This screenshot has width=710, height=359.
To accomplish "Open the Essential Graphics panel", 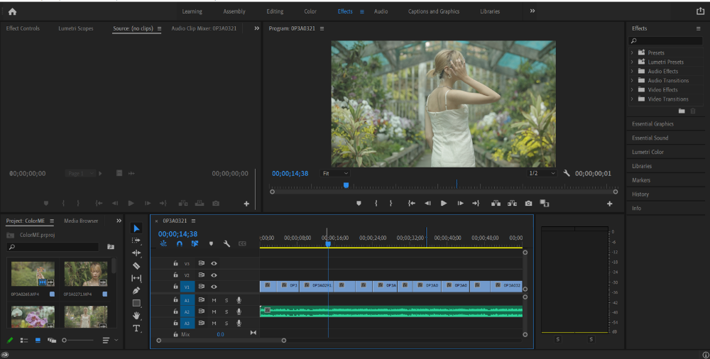I will coord(652,124).
